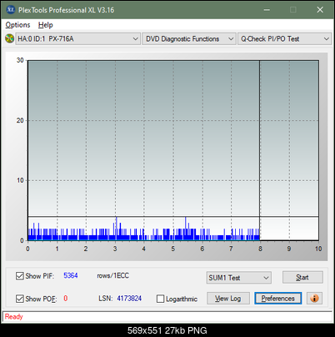
Task: Click the LSN value 4173824
Action: click(129, 299)
